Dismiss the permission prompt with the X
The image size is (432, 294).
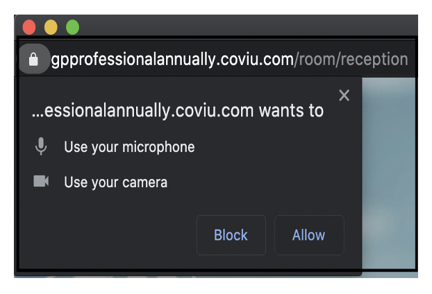[x=344, y=96]
